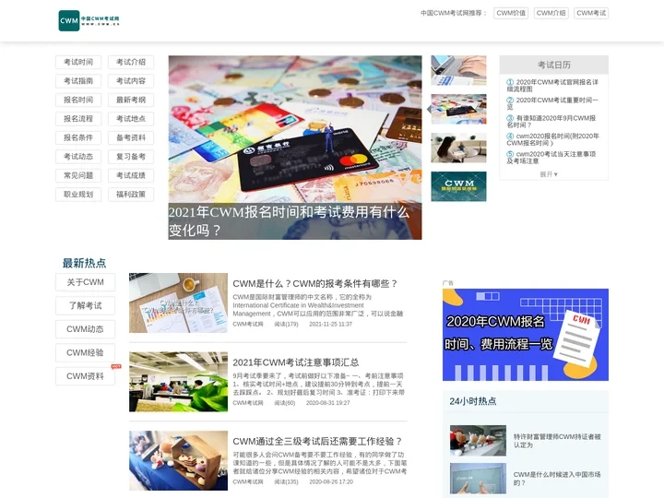Go to 最新考纲 category
Screen dimensions: 664x498
point(131,100)
